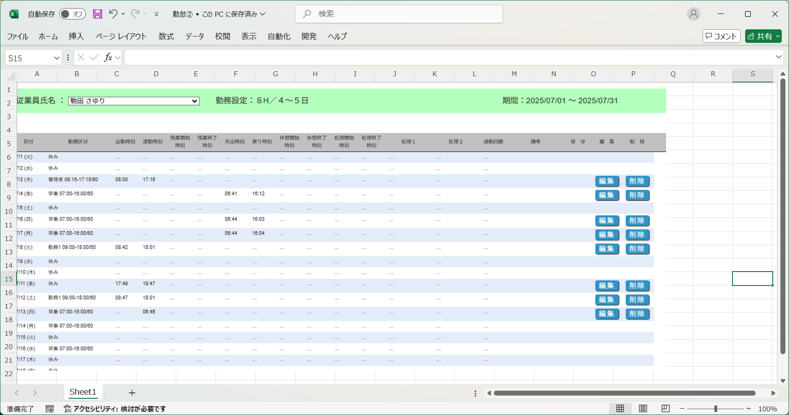Toggle the AutoSave switch
Image resolution: width=789 pixels, height=415 pixels.
pyautogui.click(x=72, y=14)
